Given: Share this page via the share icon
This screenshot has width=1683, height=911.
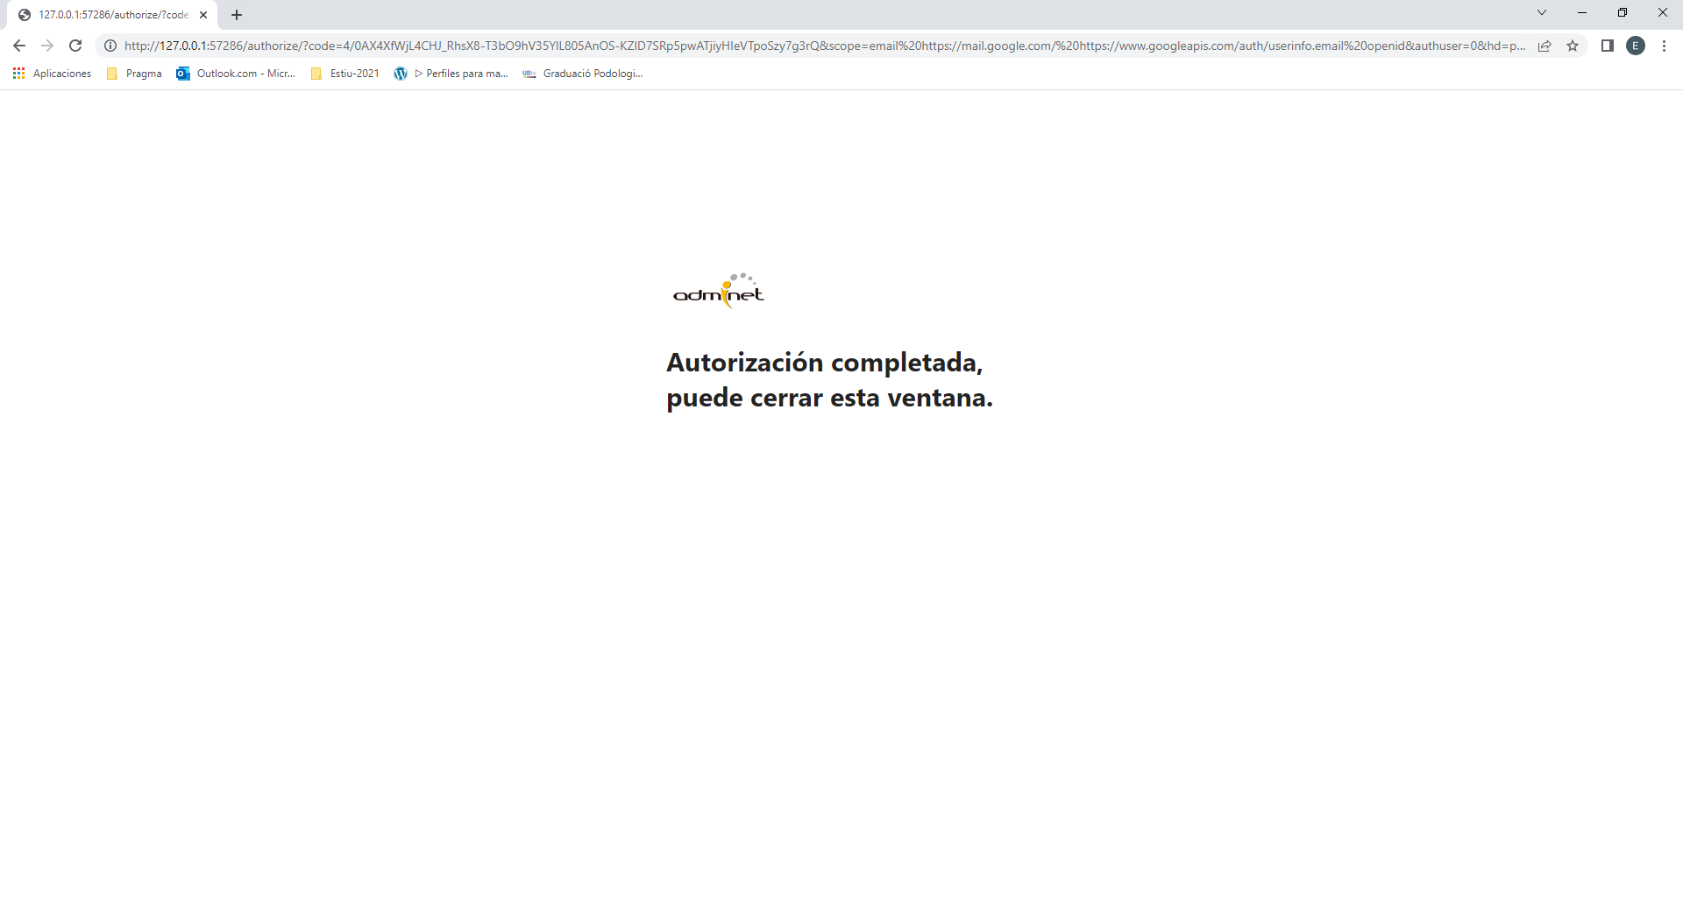Looking at the screenshot, I should [x=1545, y=46].
